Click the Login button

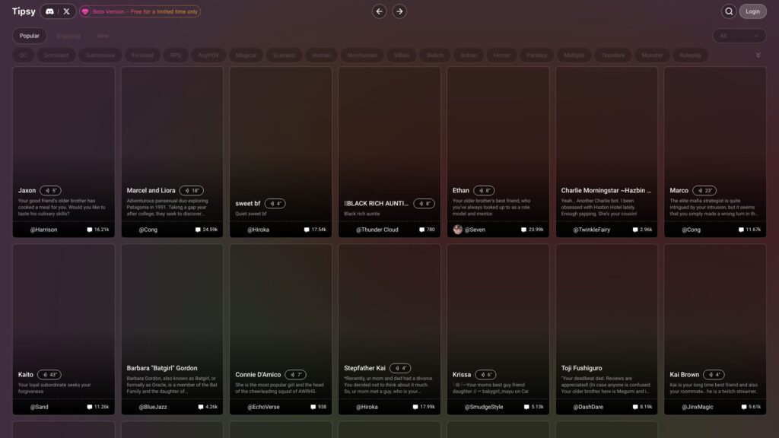[x=752, y=11]
